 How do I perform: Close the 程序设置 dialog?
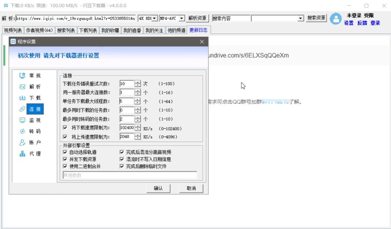202,42
